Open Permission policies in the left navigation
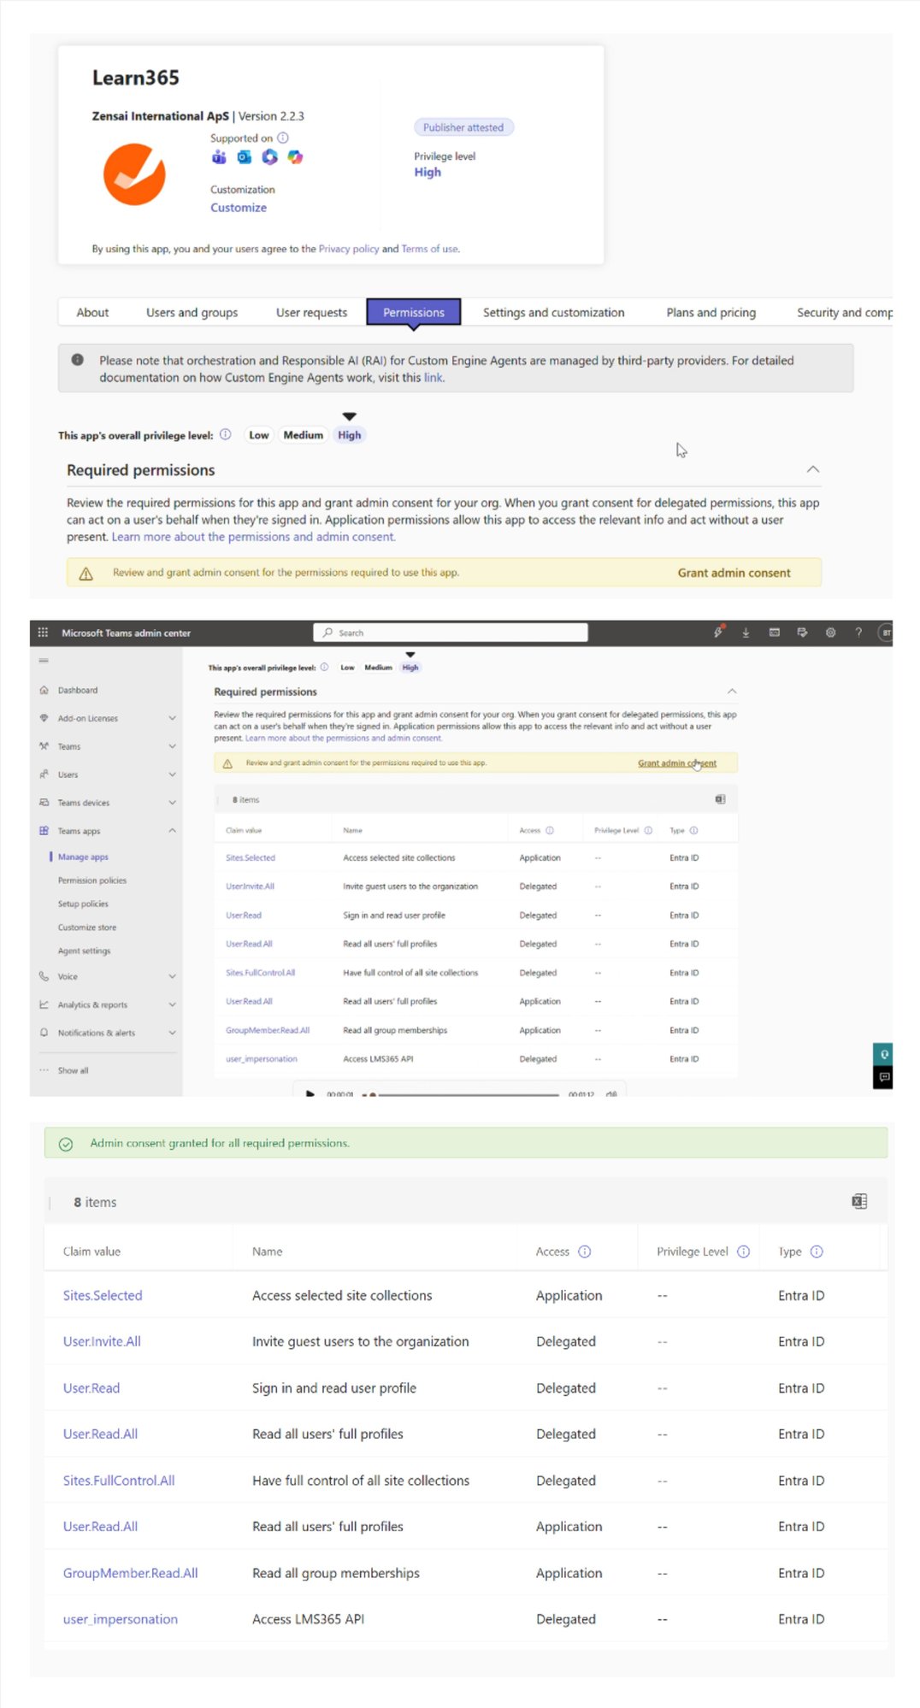Screen dimensions: 920x1708 click(x=92, y=881)
